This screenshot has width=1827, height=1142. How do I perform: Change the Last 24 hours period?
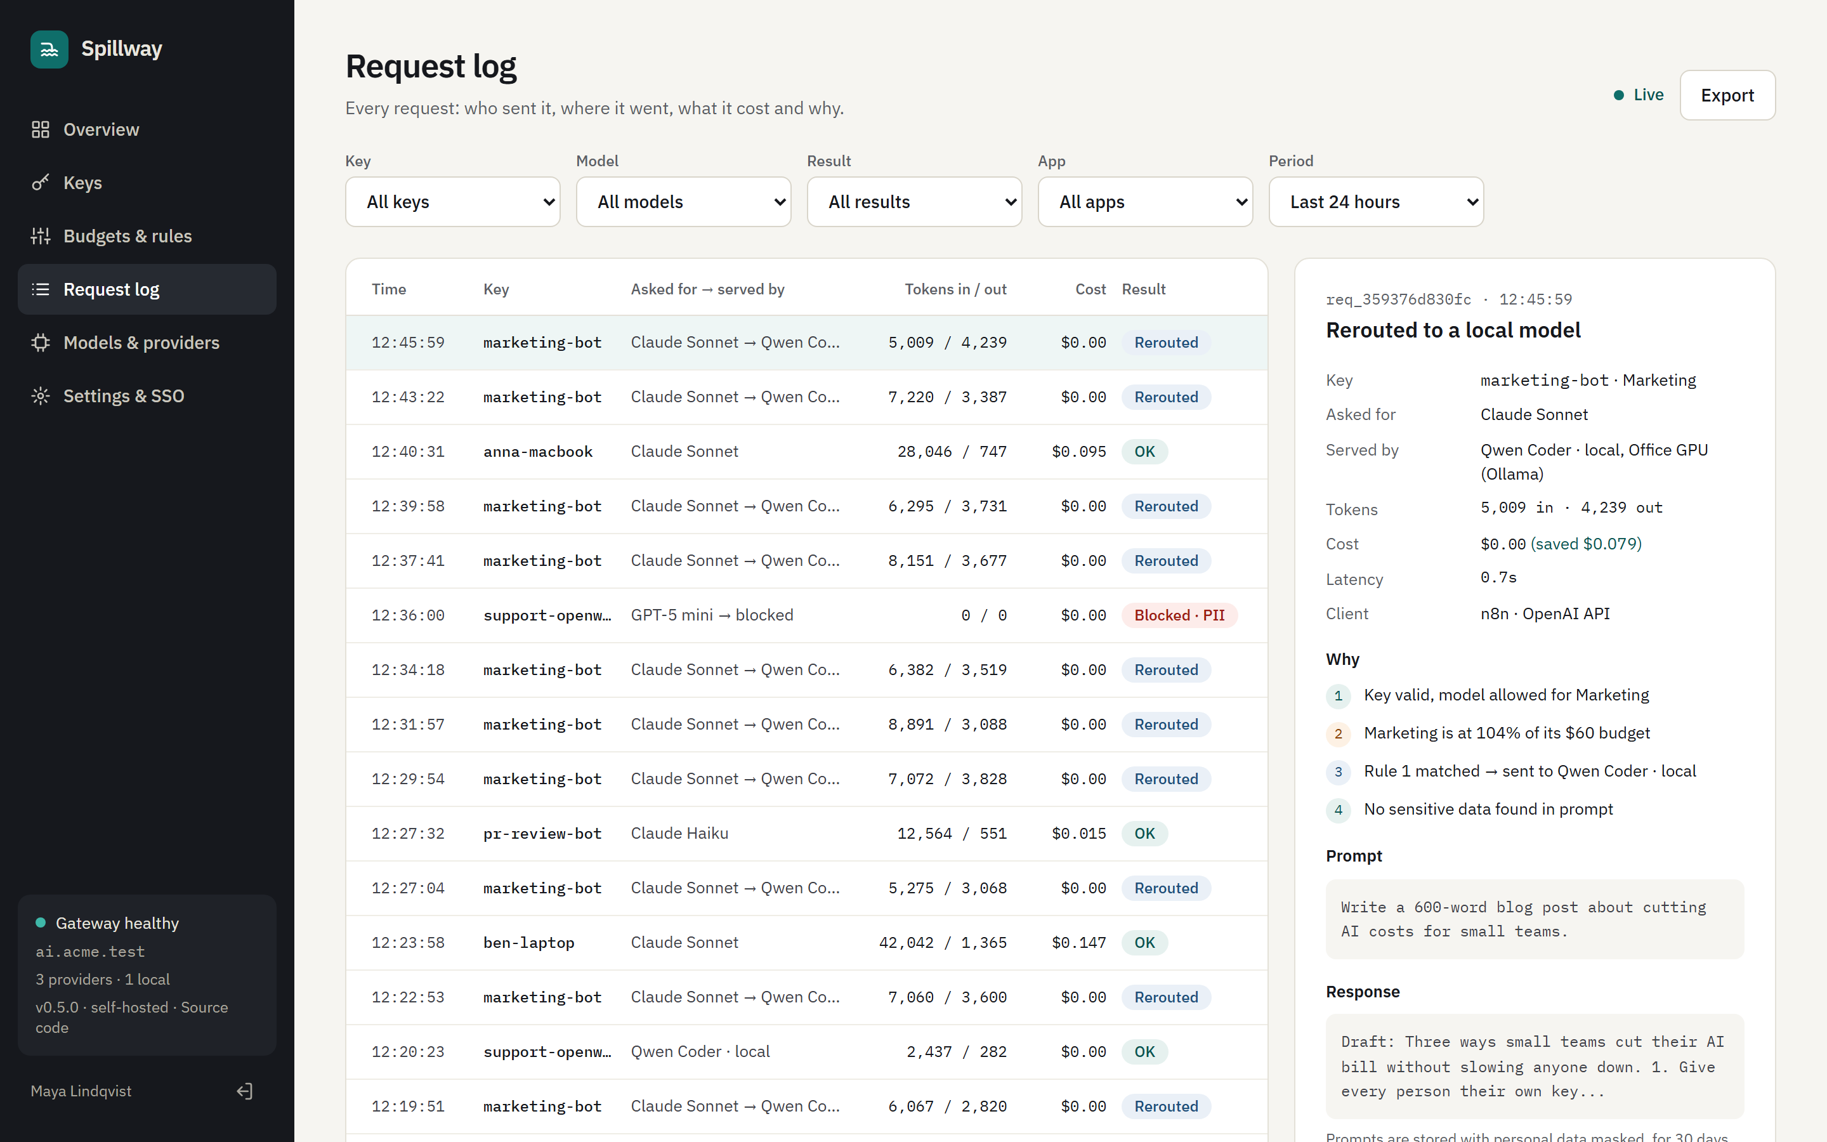[x=1377, y=202]
